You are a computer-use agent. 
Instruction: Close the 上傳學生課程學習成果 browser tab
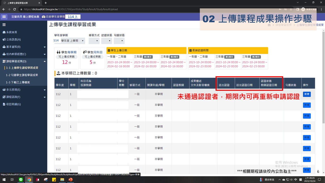pos(39,3)
